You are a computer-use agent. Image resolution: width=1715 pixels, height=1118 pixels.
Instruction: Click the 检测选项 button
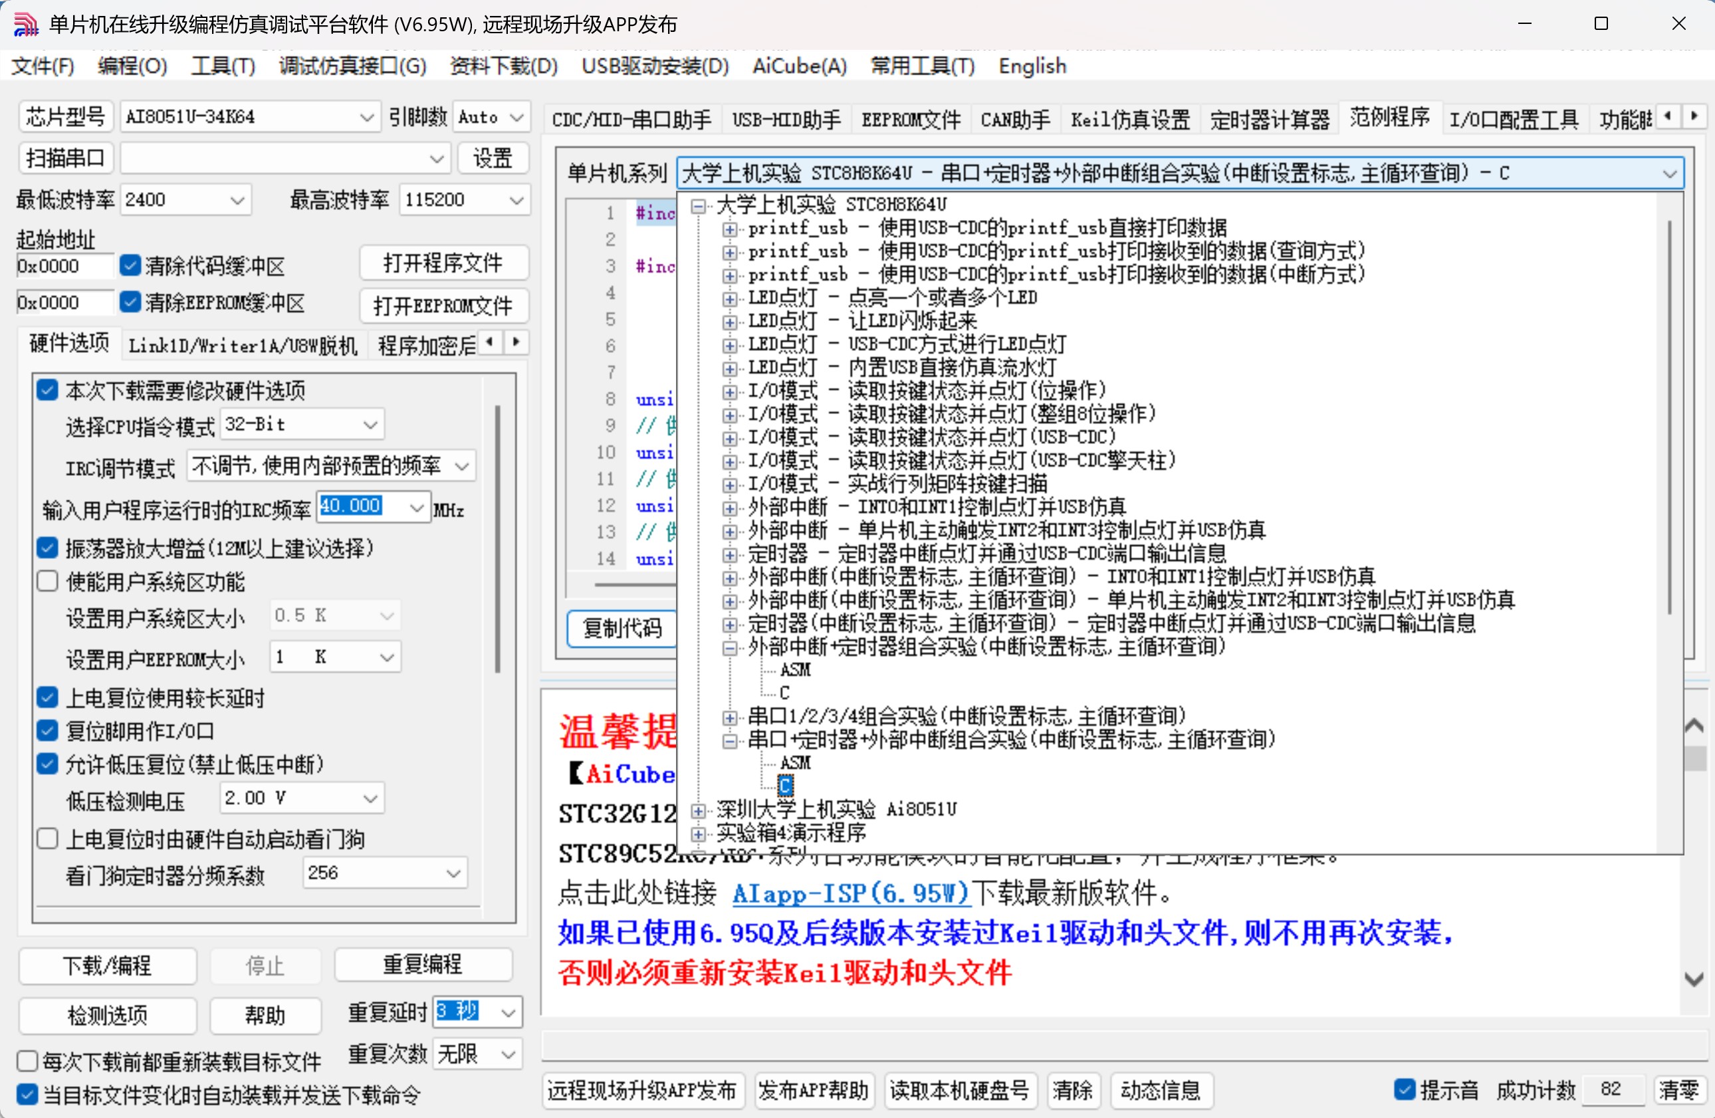click(x=108, y=1015)
